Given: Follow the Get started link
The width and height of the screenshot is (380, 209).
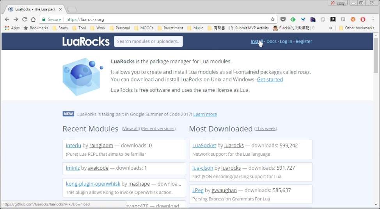Looking at the screenshot, I should (270, 79).
